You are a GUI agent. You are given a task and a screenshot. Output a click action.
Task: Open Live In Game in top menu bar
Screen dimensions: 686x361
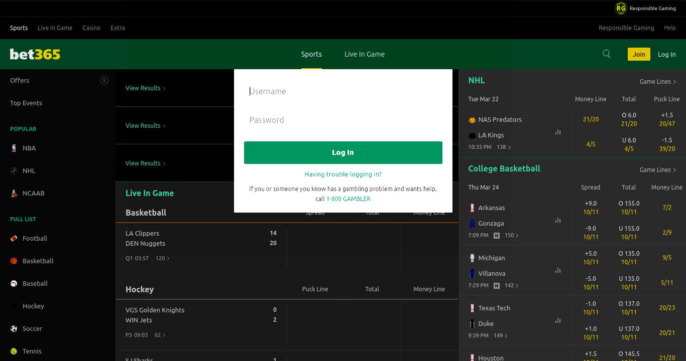(x=55, y=28)
